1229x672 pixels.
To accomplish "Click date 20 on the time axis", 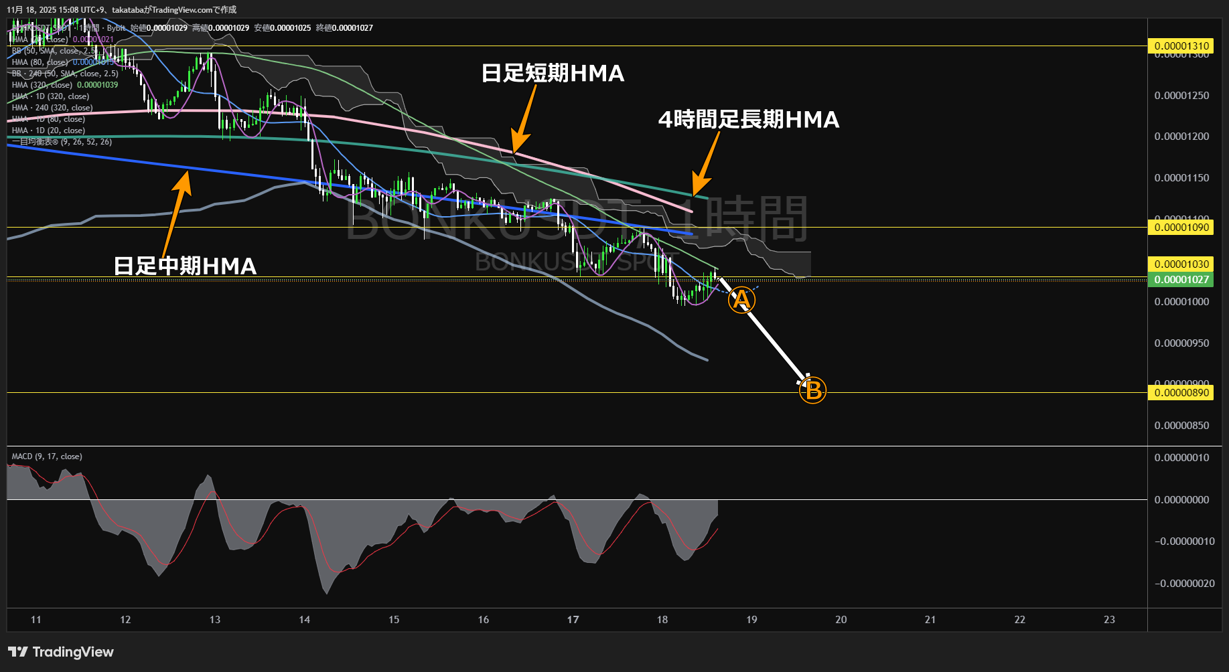I will pyautogui.click(x=841, y=620).
